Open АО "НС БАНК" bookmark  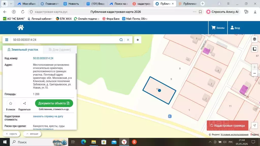[x=14, y=19]
